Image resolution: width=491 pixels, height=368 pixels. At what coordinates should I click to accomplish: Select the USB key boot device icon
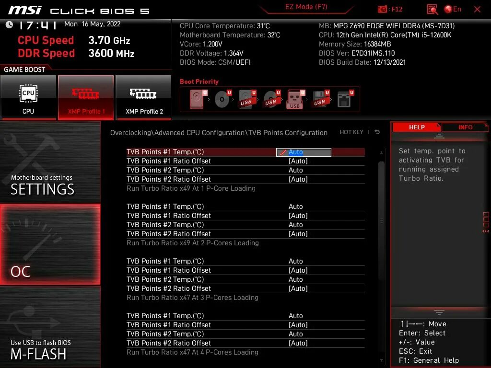pyautogui.click(x=295, y=100)
